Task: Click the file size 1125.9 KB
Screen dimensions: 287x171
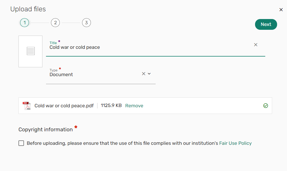Action: (111, 106)
